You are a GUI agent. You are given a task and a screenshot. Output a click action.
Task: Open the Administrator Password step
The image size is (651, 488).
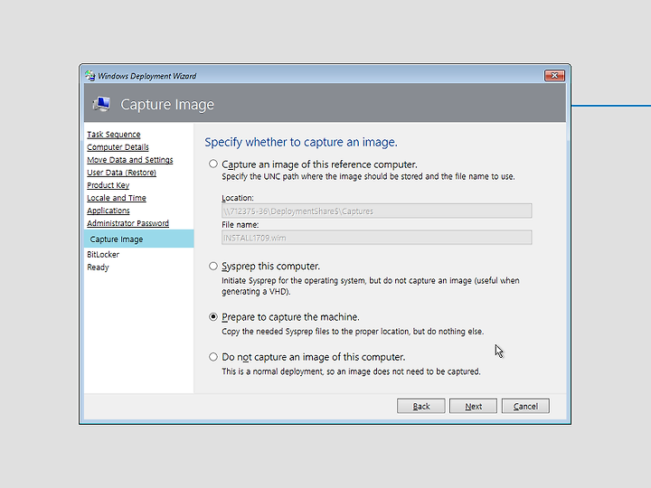coord(127,223)
